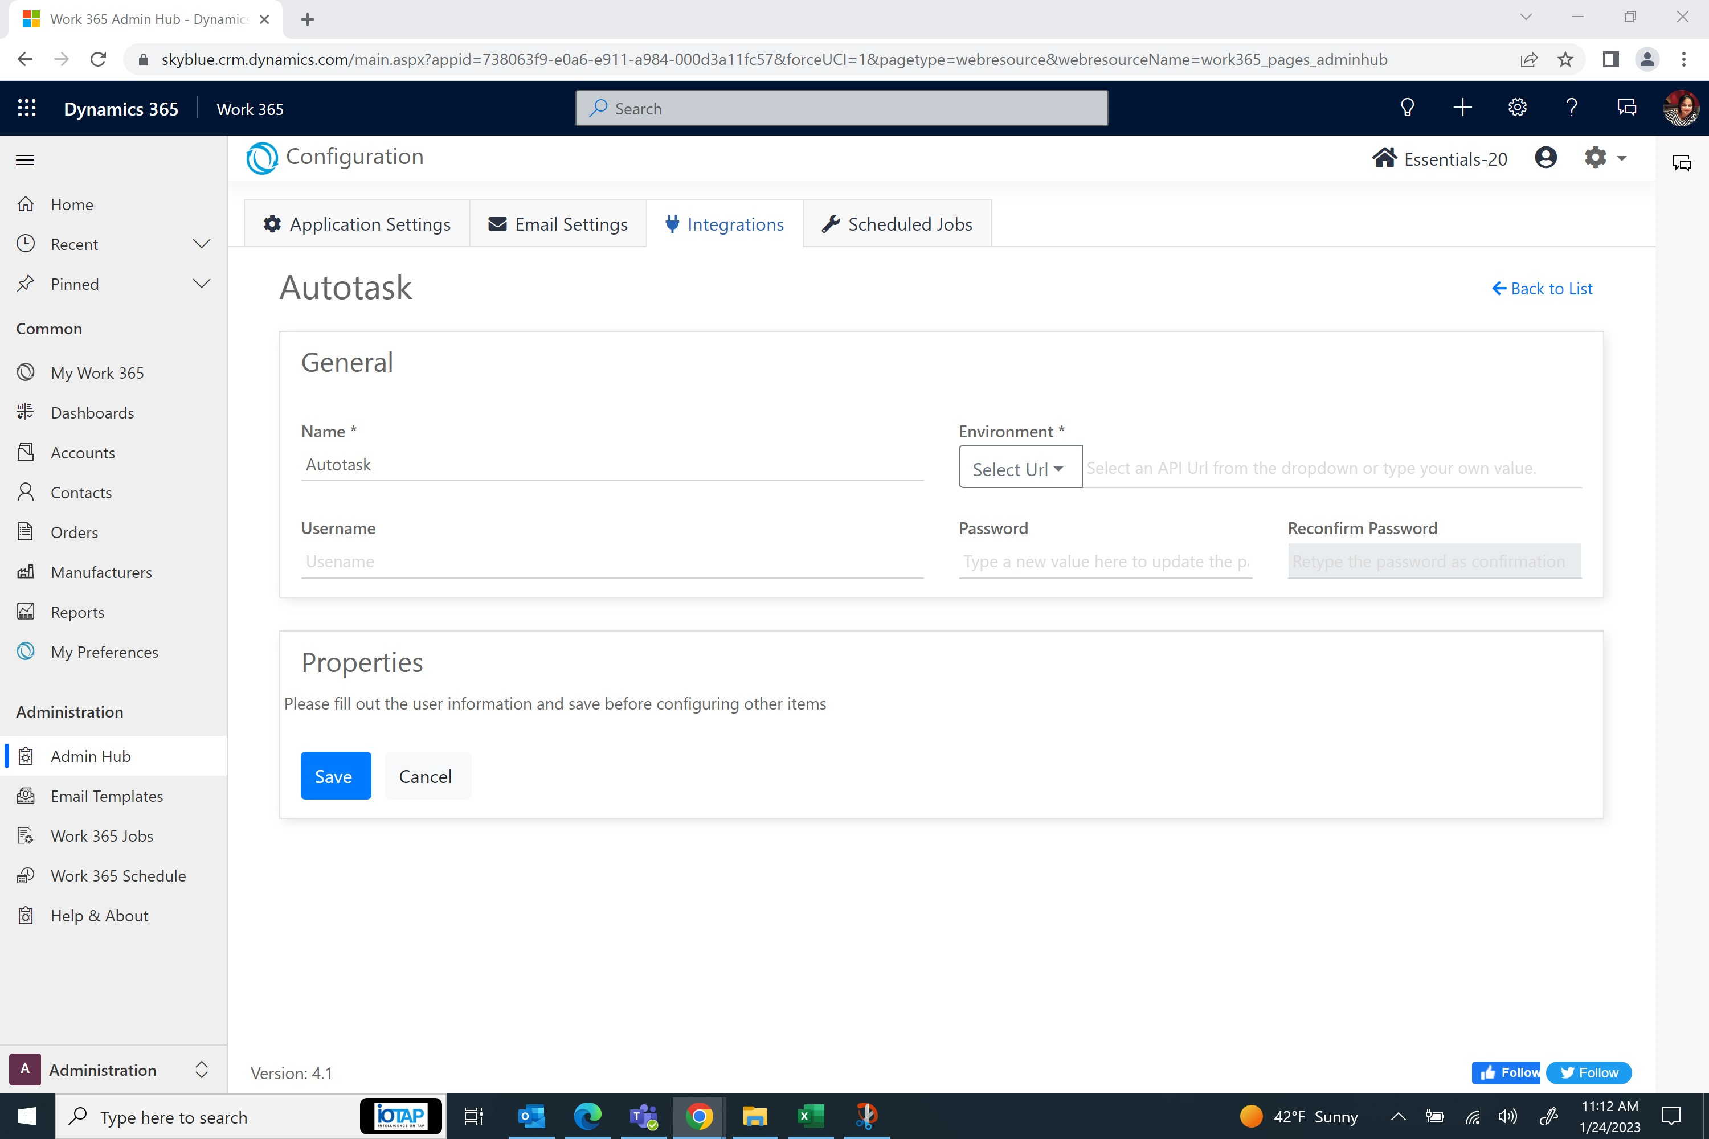The height and width of the screenshot is (1139, 1709).
Task: Open Microsoft Teams in the taskbar
Action: point(643,1116)
